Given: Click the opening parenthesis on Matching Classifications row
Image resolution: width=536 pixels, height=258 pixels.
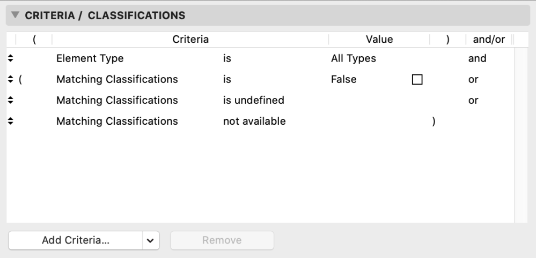Looking at the screenshot, I should point(20,80).
